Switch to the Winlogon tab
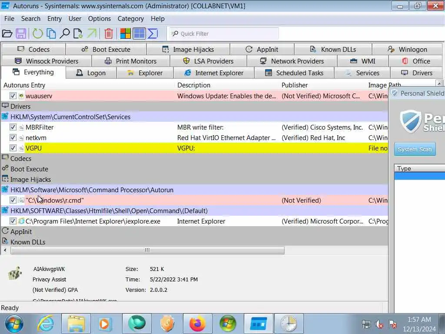 click(407, 50)
